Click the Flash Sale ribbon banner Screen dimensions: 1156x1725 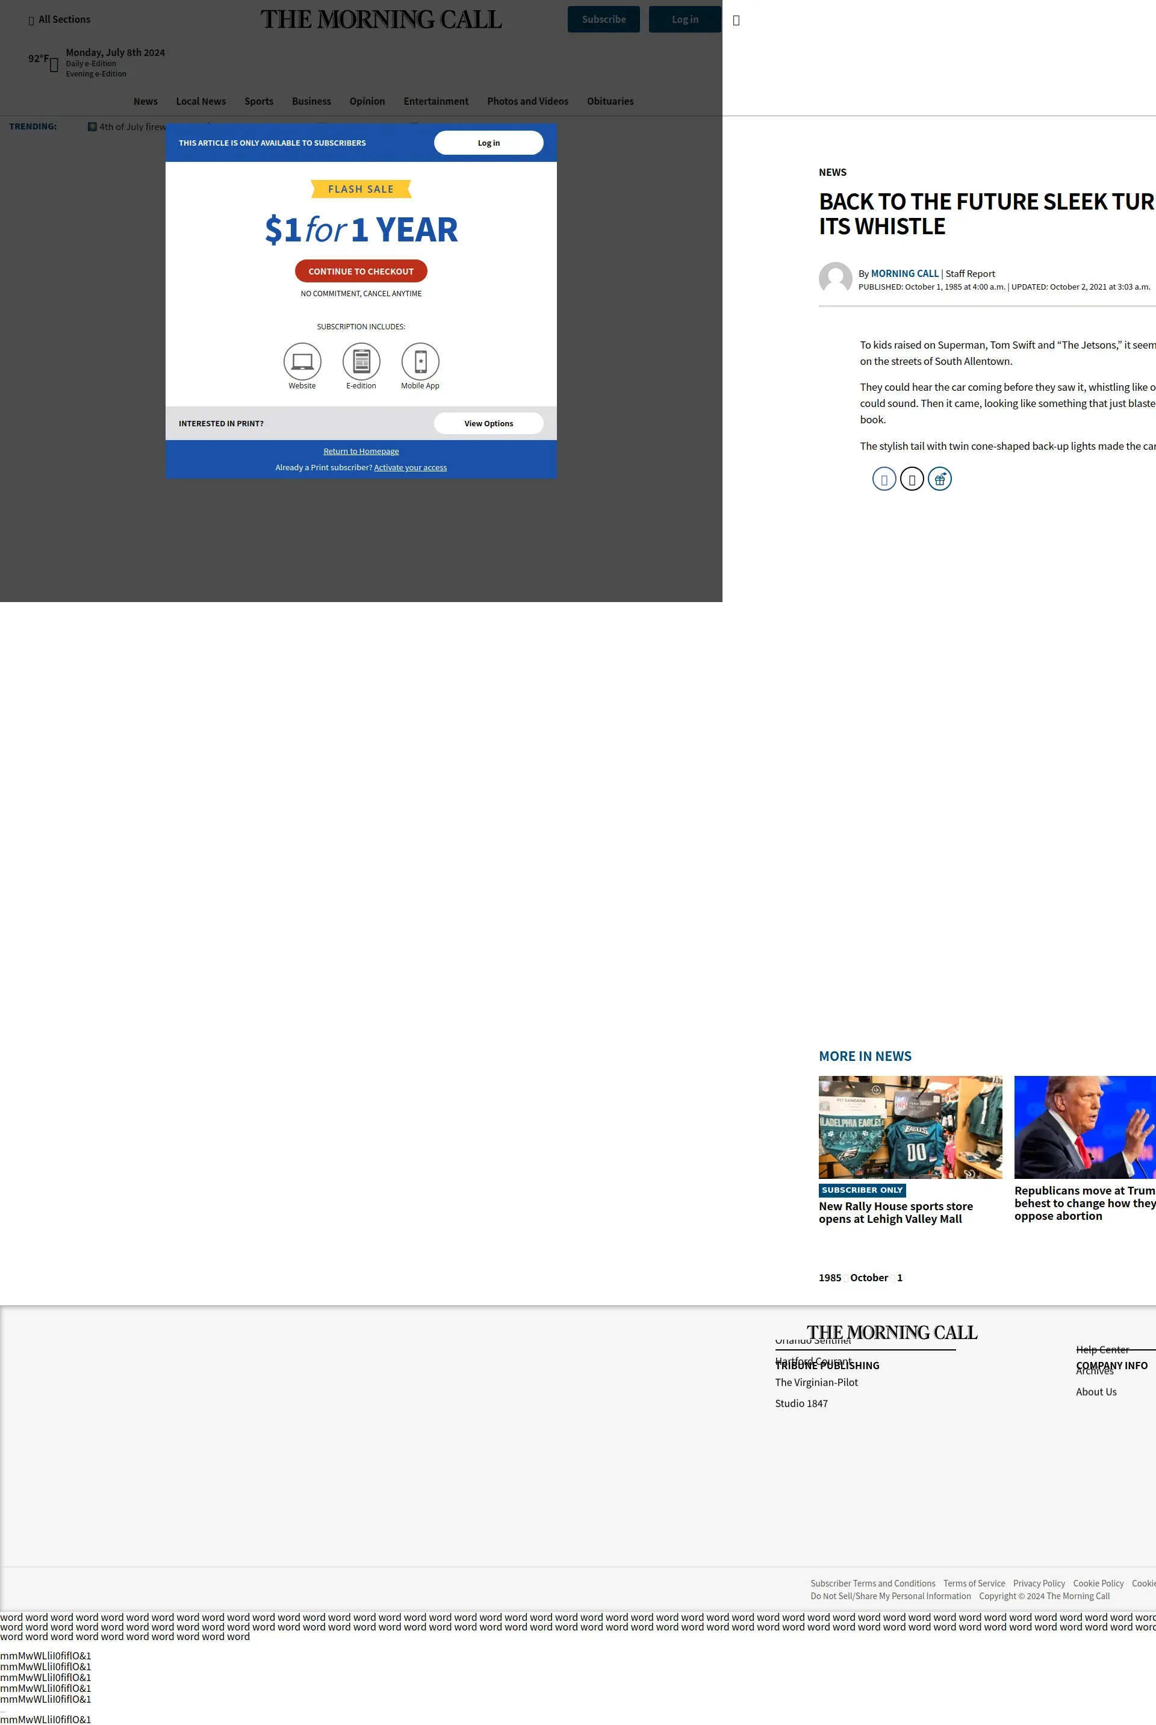tap(361, 190)
